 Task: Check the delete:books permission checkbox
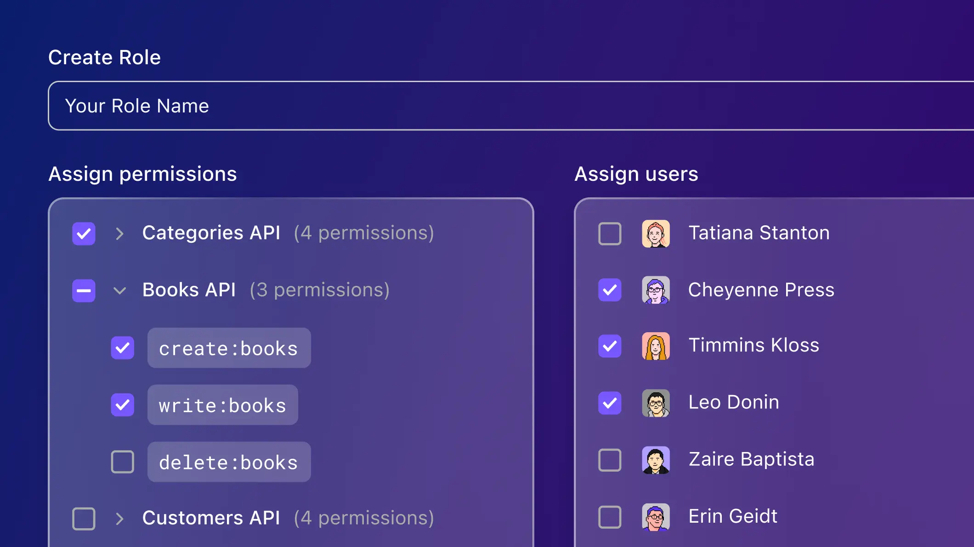(x=123, y=462)
